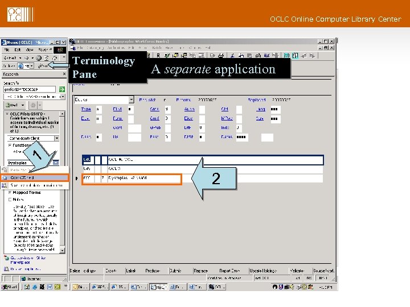Image resolution: width=410 pixels, height=307 pixels.
Task: Click the Back button in Research pane
Action: point(12,105)
